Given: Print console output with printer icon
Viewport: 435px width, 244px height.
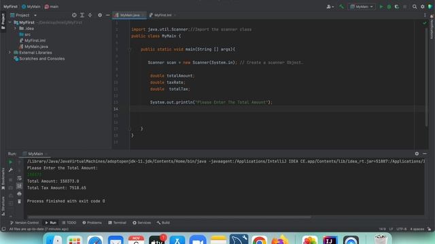Looking at the screenshot, I should 19,194.
